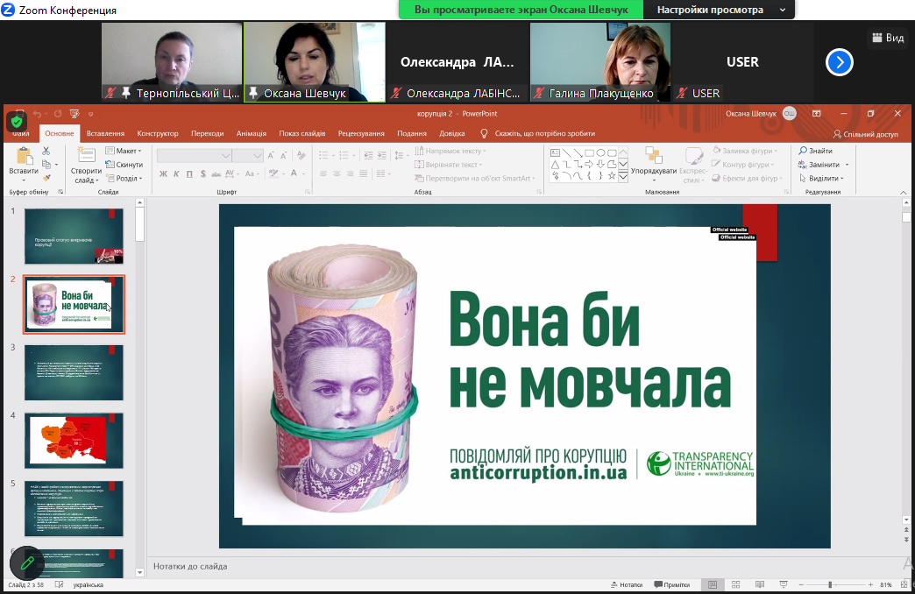Screen dimensions: 915x594
Task: Click the Створити слайд icon
Action: 87,156
